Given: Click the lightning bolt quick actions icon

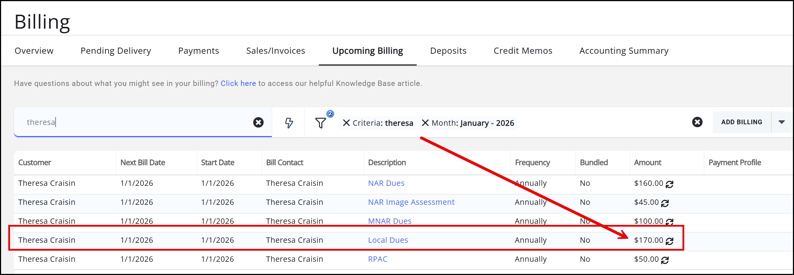Looking at the screenshot, I should (x=289, y=123).
